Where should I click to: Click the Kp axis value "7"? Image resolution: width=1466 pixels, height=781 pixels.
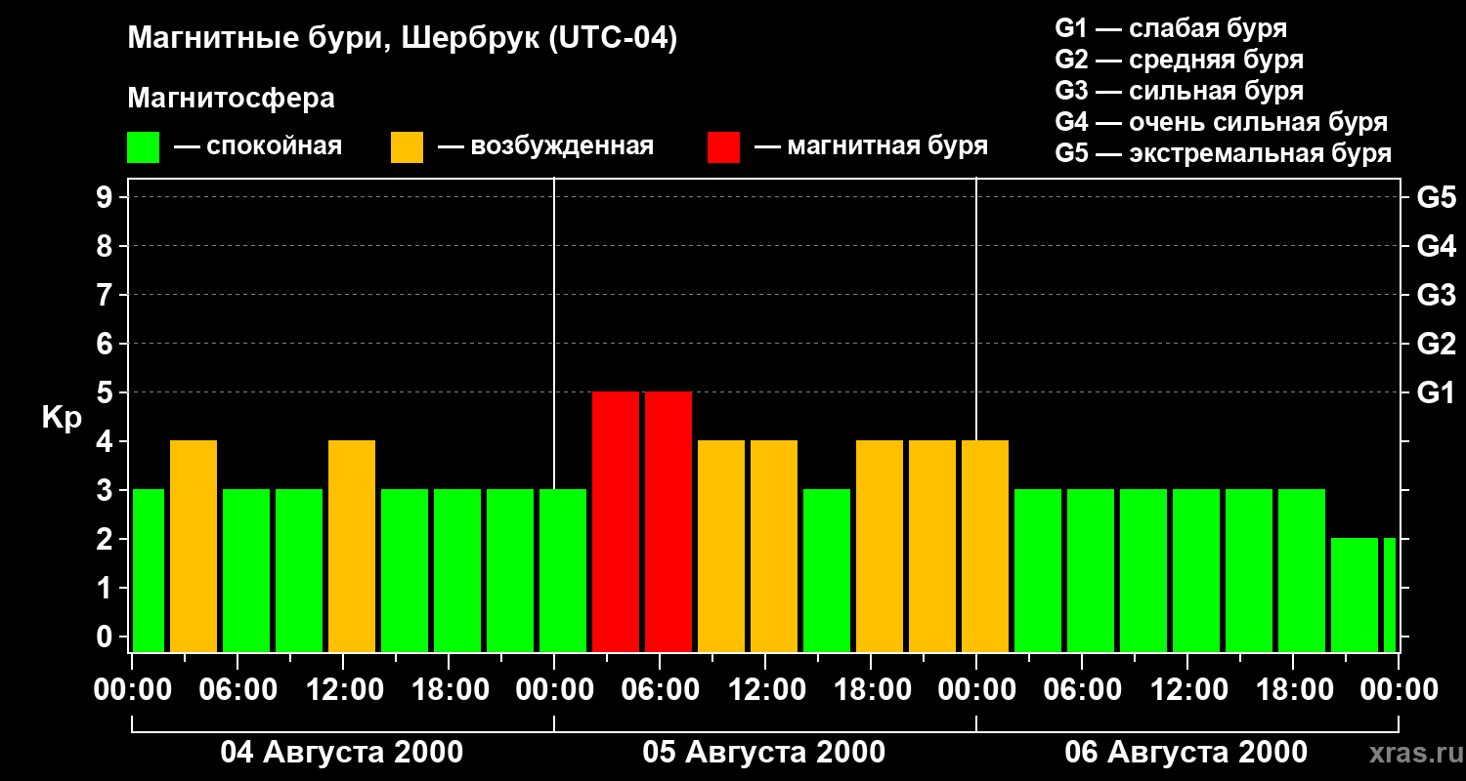107,295
